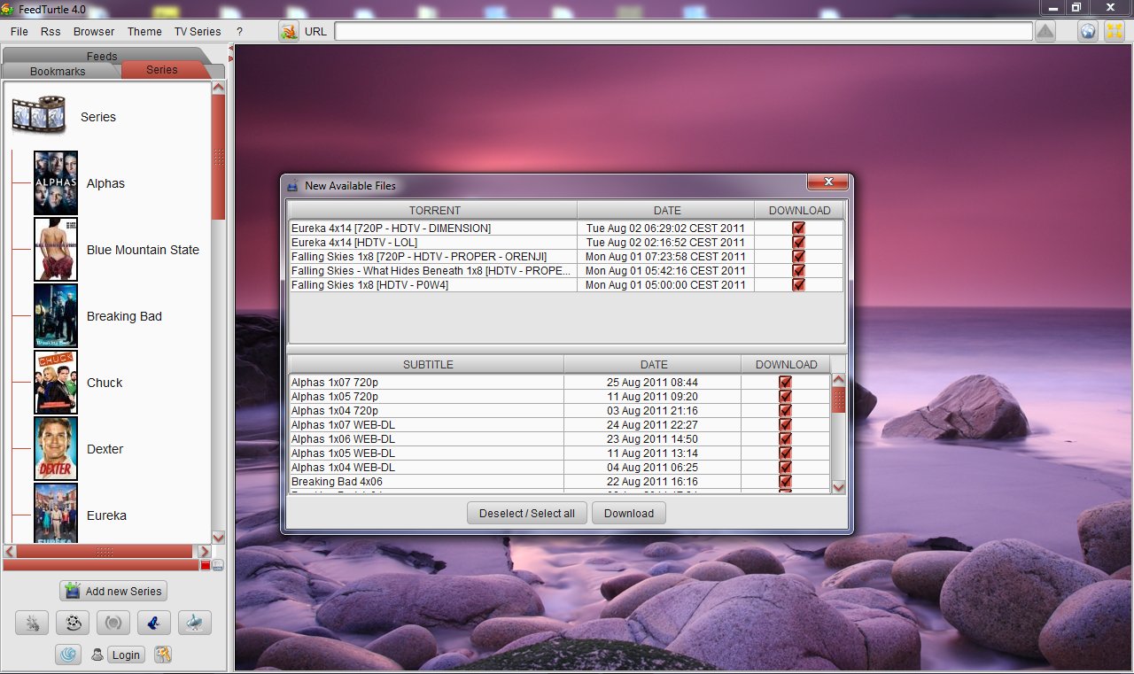Viewport: 1134px width, 674px height.
Task: Uncheck download for Falling Skies 1x8 ORENJI
Action: click(799, 257)
